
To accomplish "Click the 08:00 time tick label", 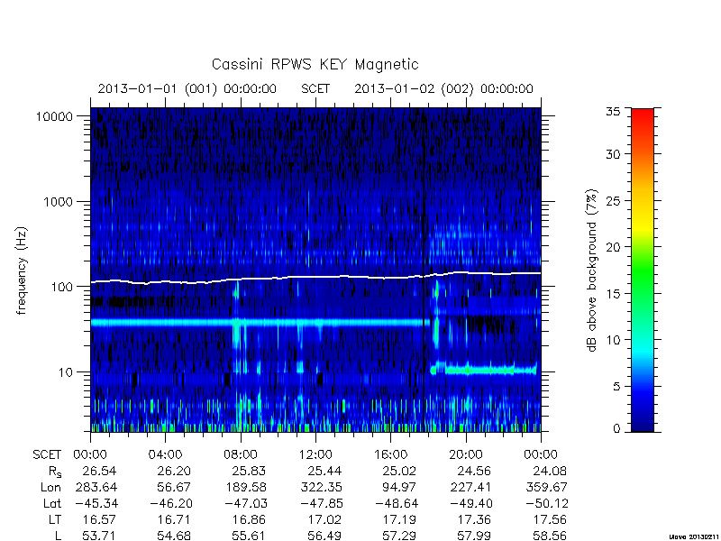I will click(240, 455).
